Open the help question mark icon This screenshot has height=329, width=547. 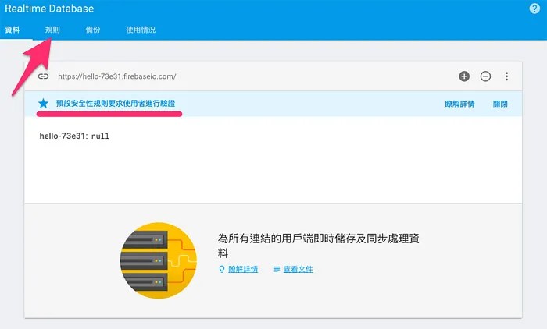click(x=534, y=9)
